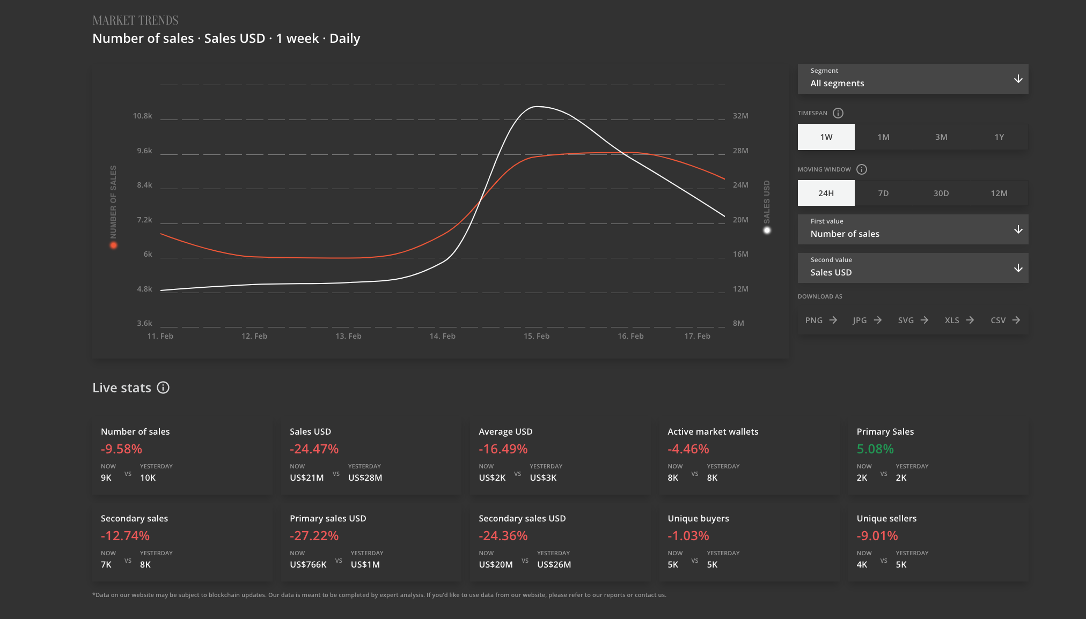The height and width of the screenshot is (619, 1086).
Task: Select the 1Y timespan tab
Action: point(999,137)
